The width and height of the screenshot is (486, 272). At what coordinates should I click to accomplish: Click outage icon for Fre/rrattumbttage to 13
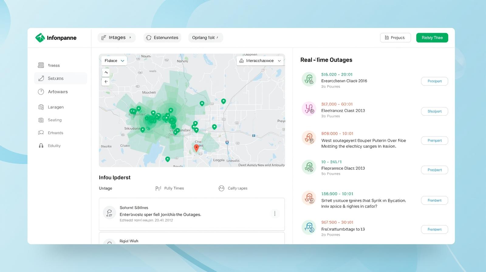309,227
